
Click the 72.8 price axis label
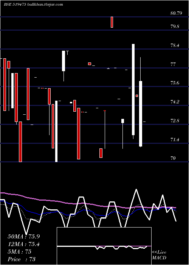175,121
